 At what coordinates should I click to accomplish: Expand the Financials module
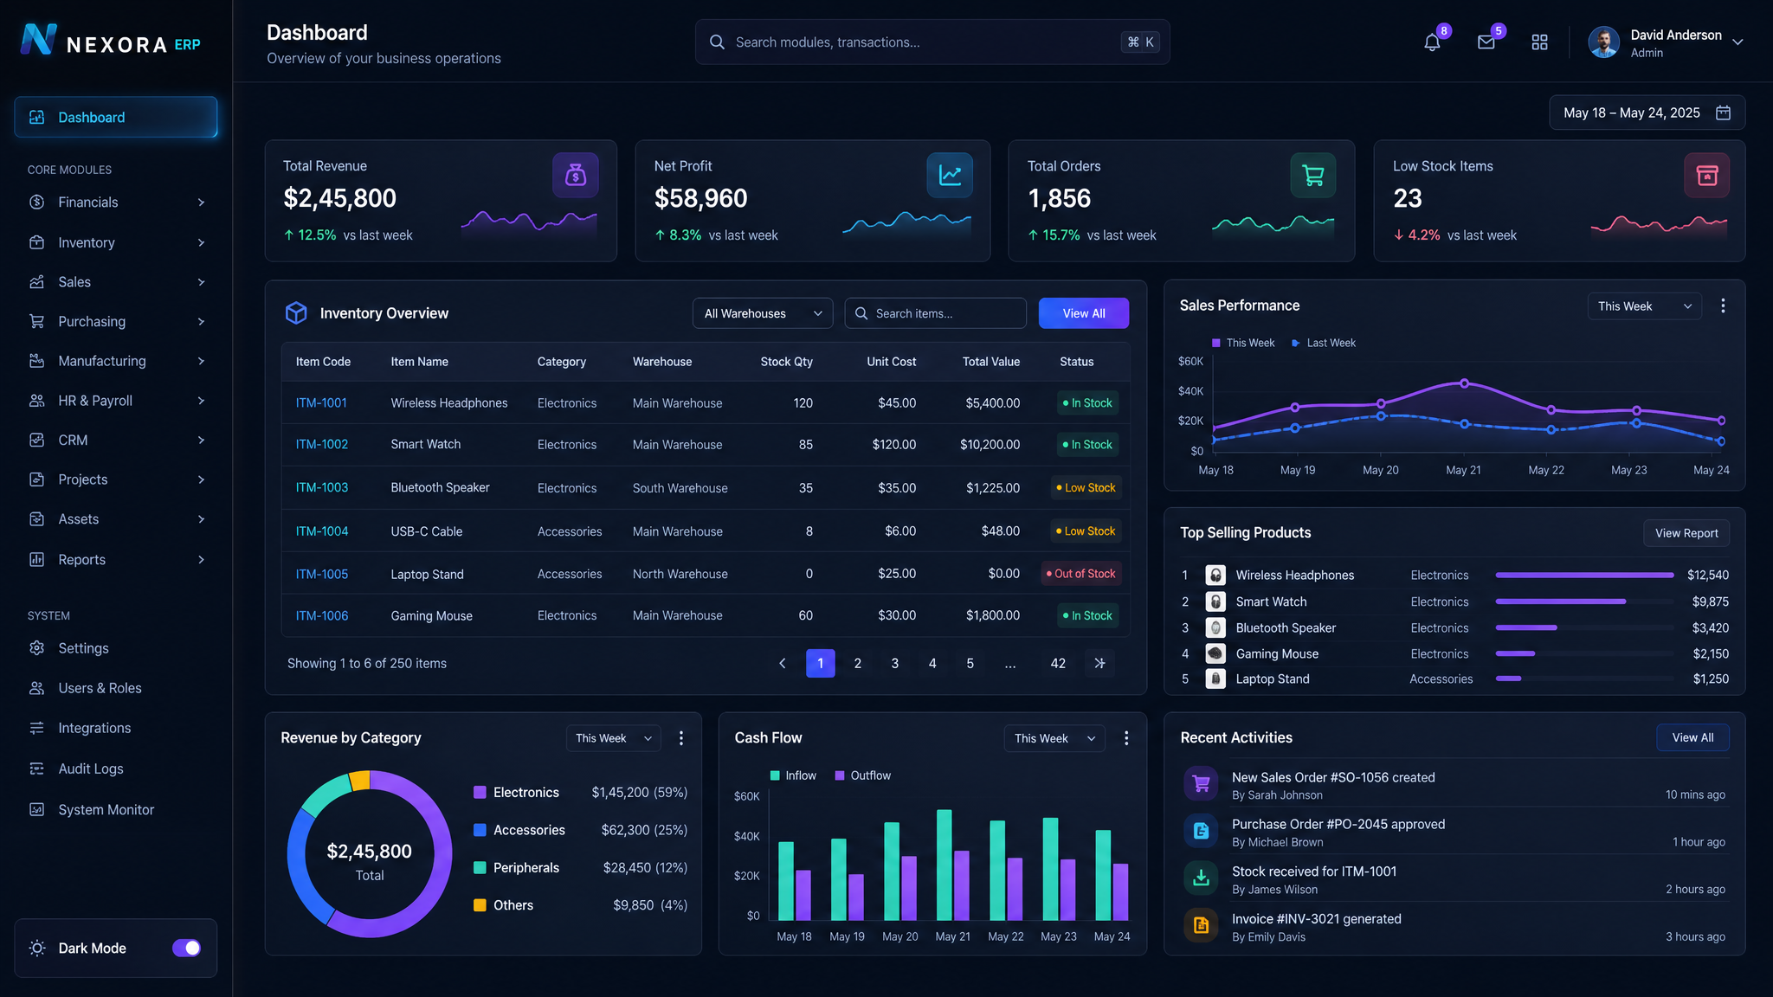tap(116, 203)
